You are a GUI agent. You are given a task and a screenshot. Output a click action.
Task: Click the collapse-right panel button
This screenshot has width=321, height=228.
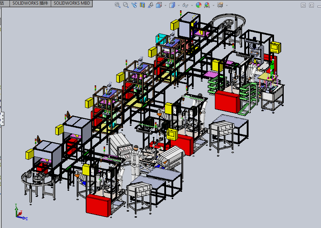(311, 5)
